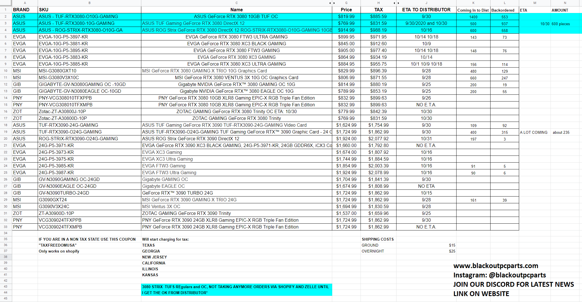582x302 pixels.
Task: Select EVGA XC3 Ultra Gaming cell
Action: coord(236,159)
